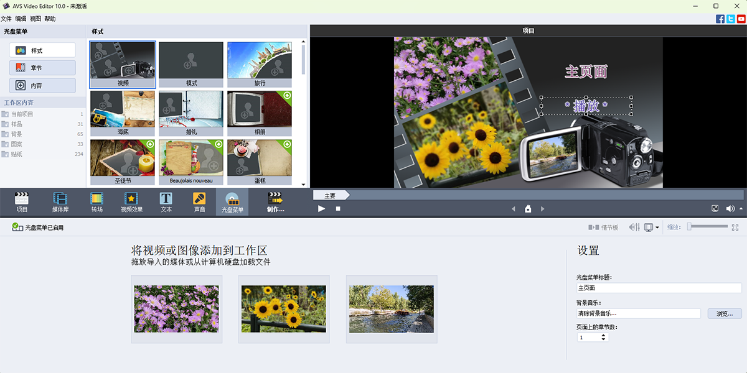Open the 声音 (Sound) panel
Screen dimensions: 747x373
click(x=198, y=201)
